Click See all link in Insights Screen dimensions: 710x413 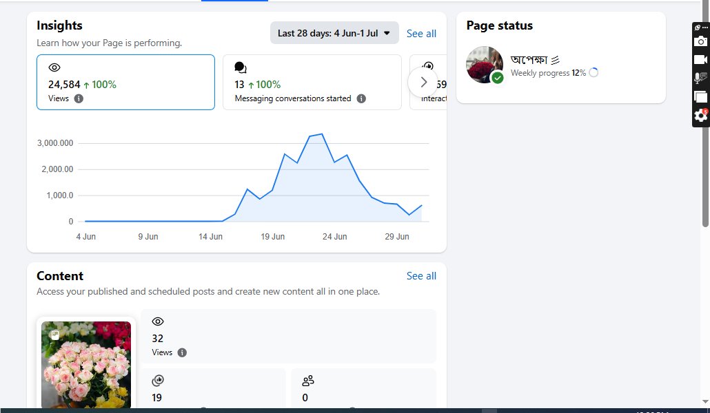421,34
